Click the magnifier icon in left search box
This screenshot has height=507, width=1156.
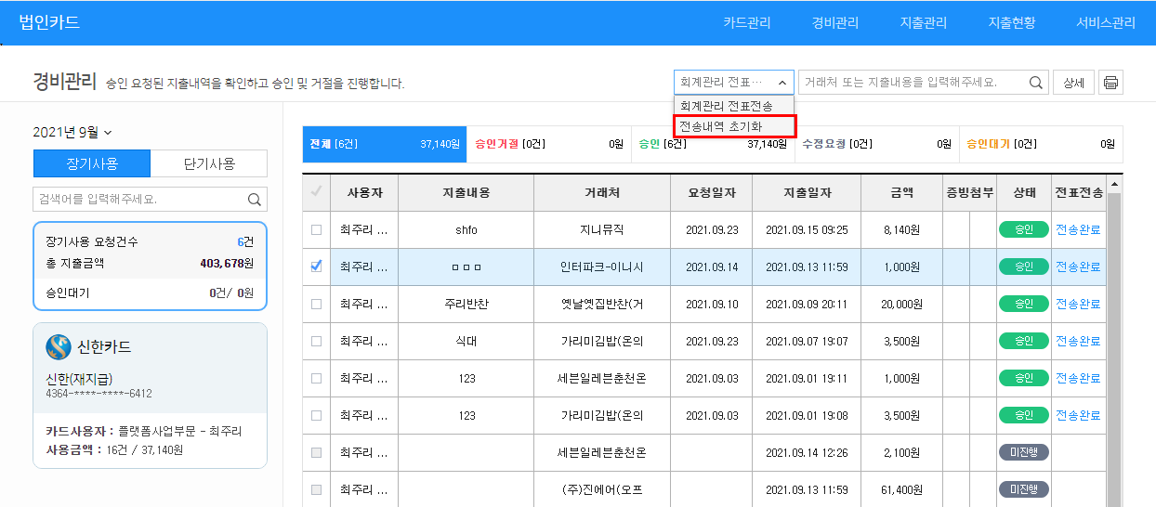pos(254,199)
